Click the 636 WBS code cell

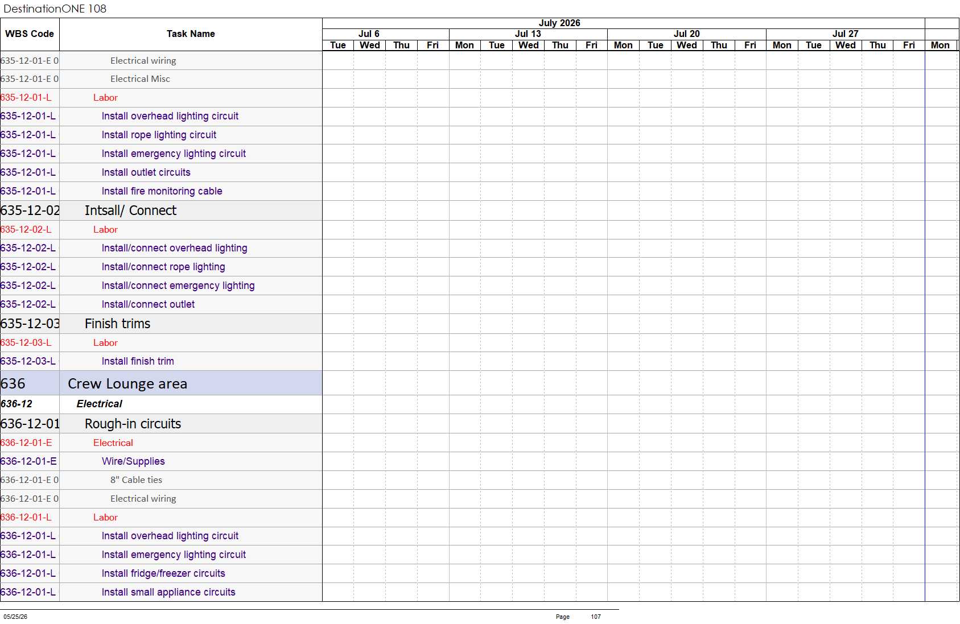pyautogui.click(x=30, y=383)
